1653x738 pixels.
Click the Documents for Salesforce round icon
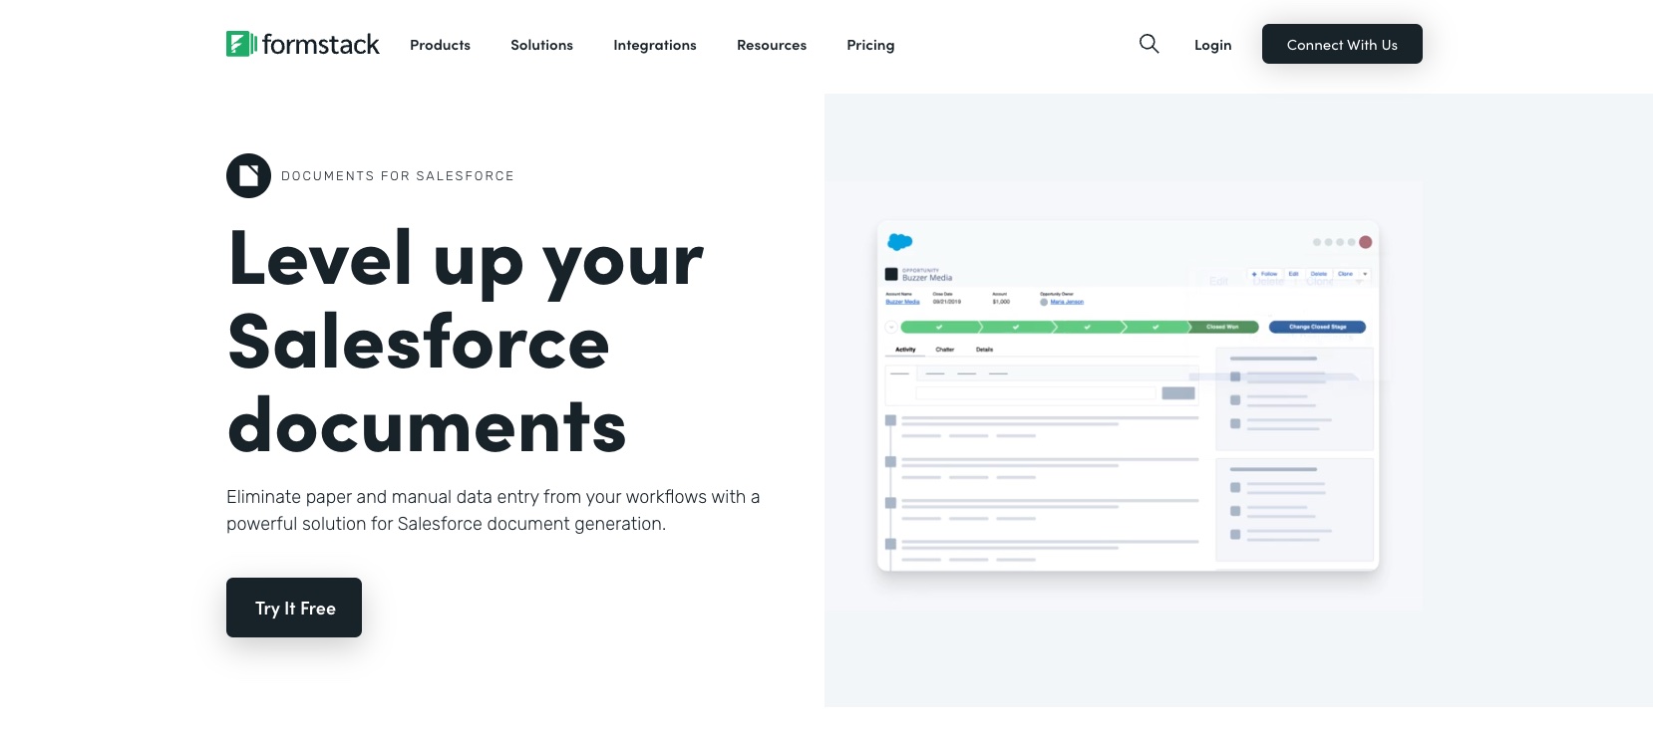pos(248,176)
